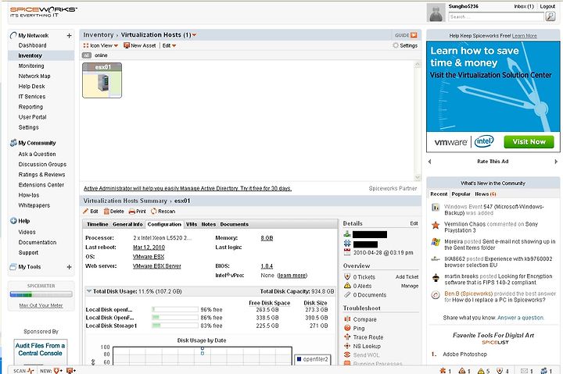Open the Notes tab
Image resolution: width=563 pixels, height=374 pixels.
pyautogui.click(x=209, y=224)
